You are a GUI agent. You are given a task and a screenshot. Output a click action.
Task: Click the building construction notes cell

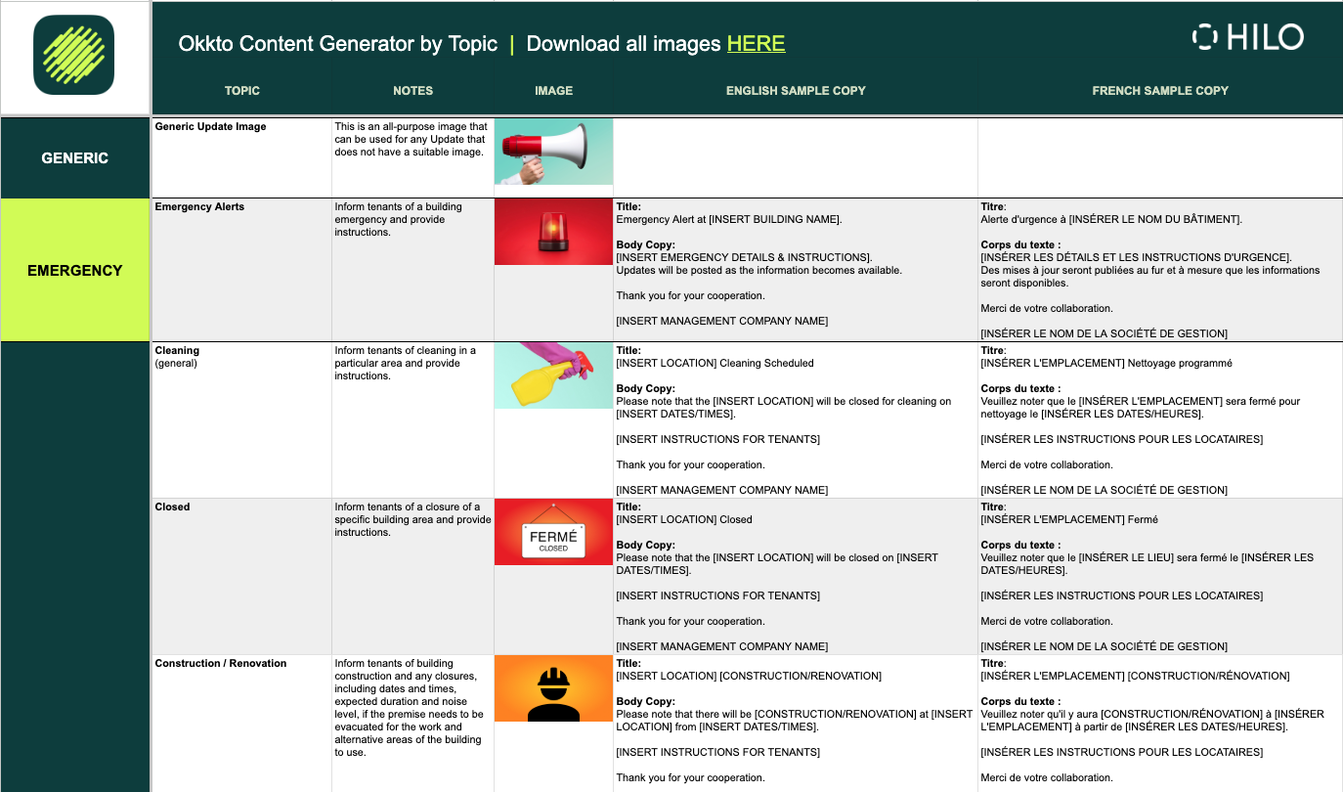[412, 724]
